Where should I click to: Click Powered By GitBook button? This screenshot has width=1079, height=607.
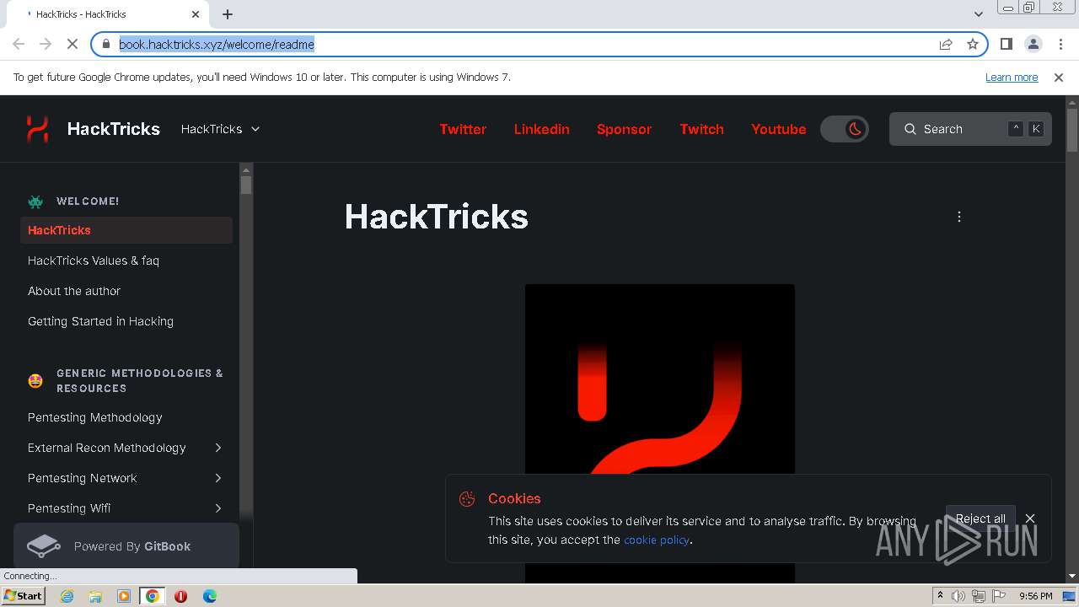(x=126, y=546)
